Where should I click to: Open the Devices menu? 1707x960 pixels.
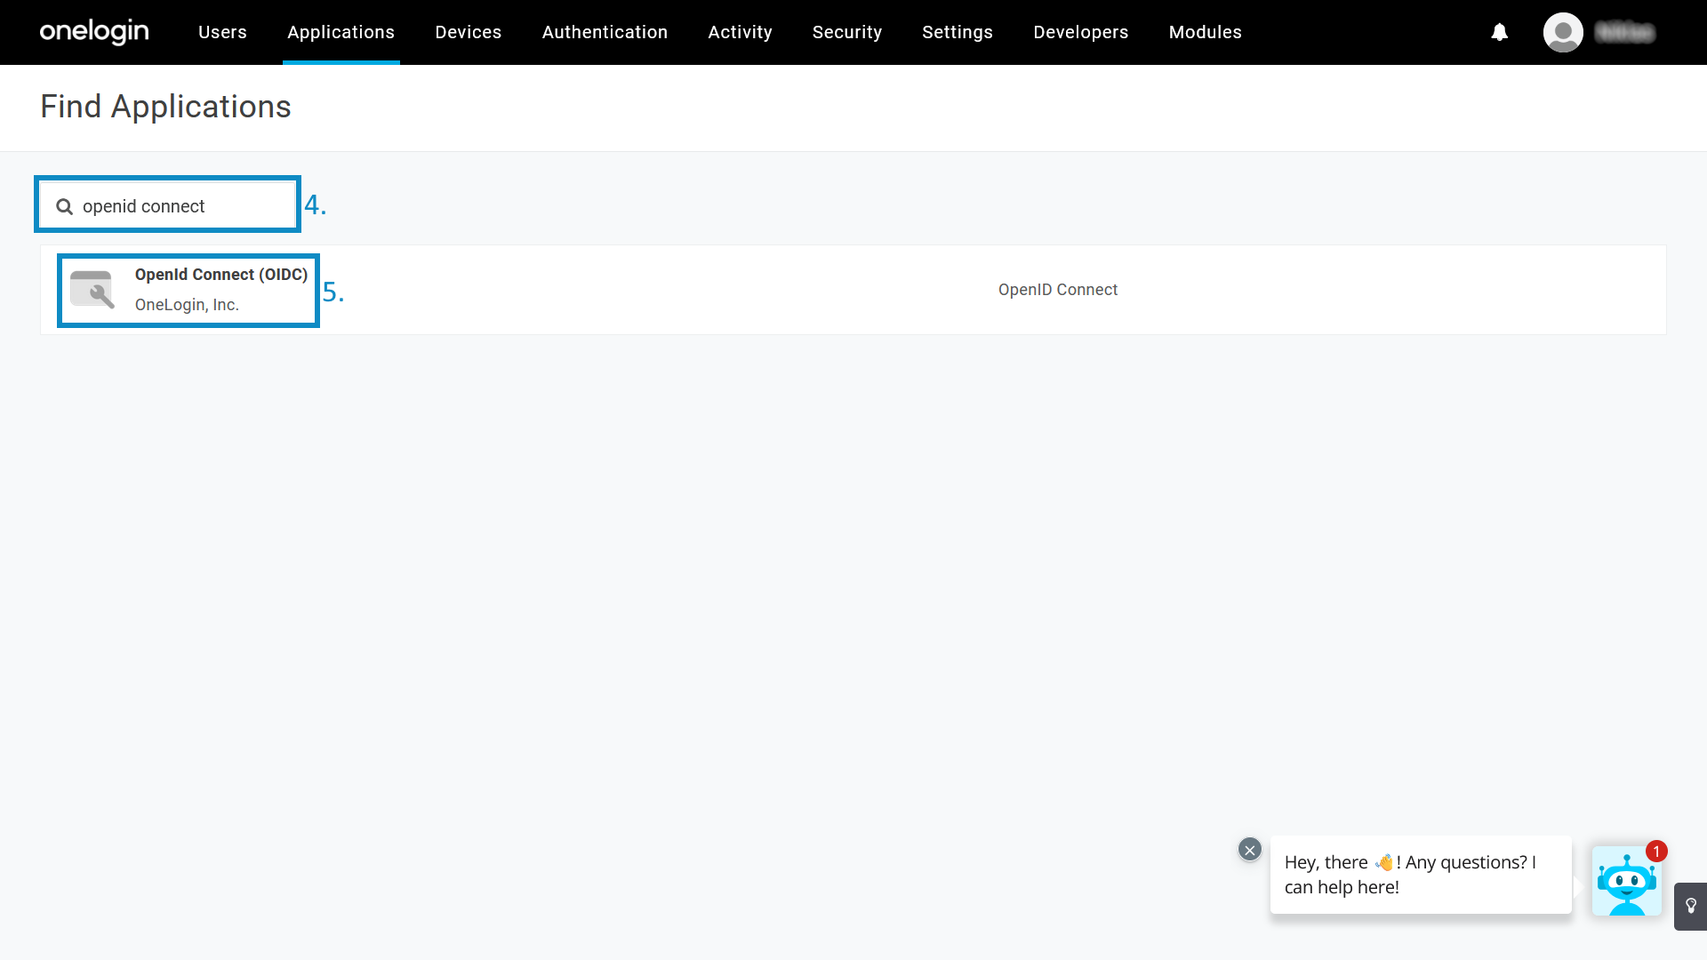coord(469,32)
